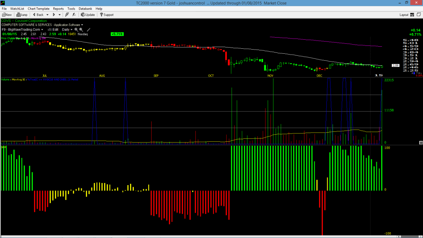This screenshot has height=238, width=423.
Task: Click the 01/08/15 date value
Action: 10,34
